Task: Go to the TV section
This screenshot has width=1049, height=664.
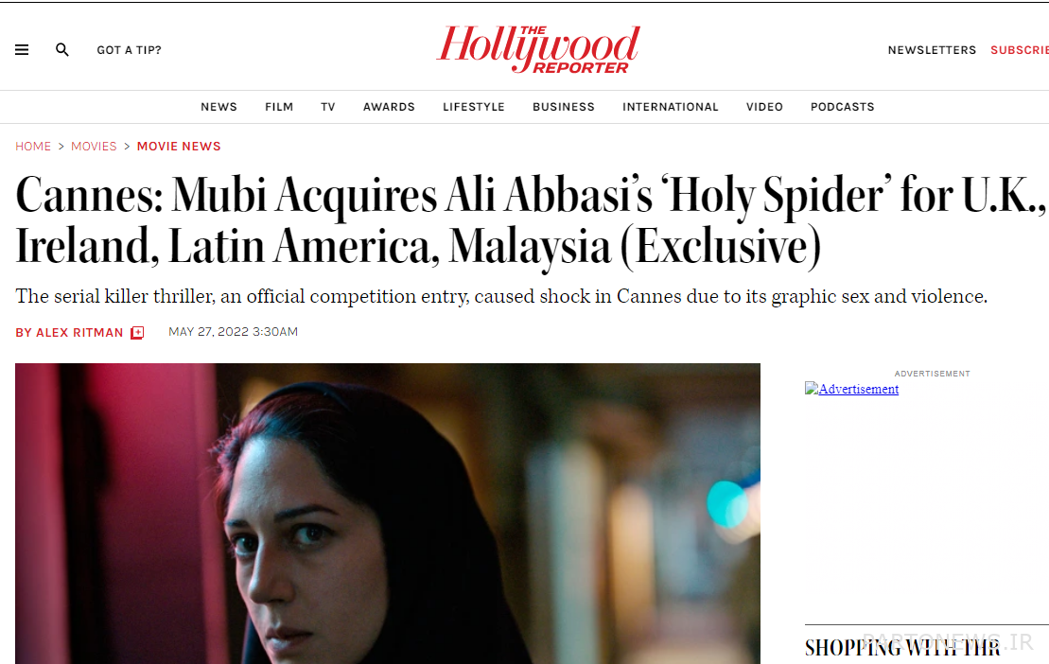Action: tap(328, 107)
